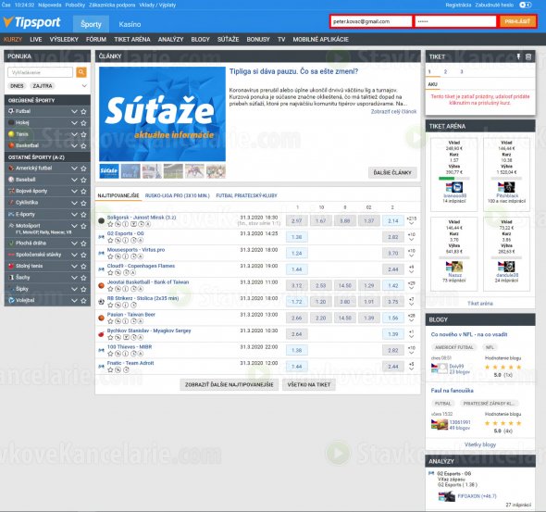Open the LIVE menu item

pos(36,40)
